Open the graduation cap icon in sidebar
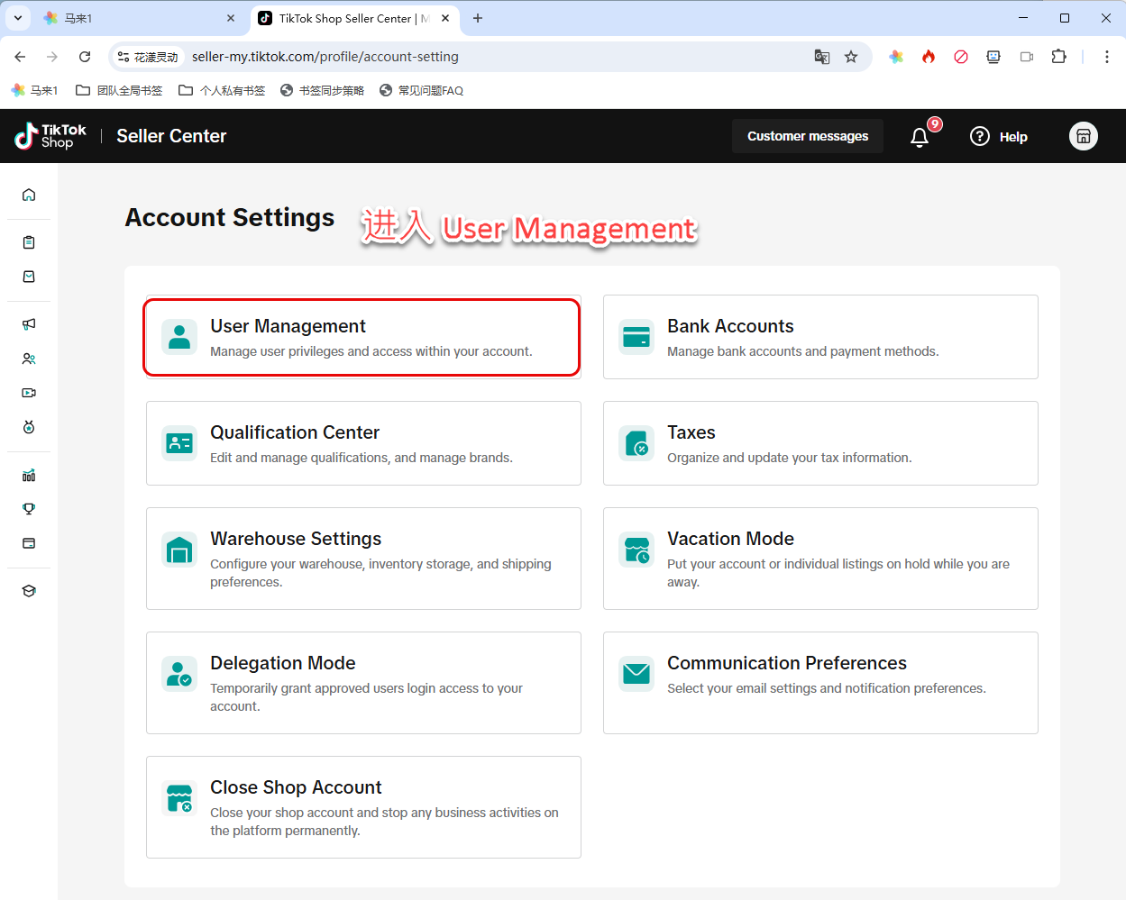The height and width of the screenshot is (900, 1126). point(29,591)
